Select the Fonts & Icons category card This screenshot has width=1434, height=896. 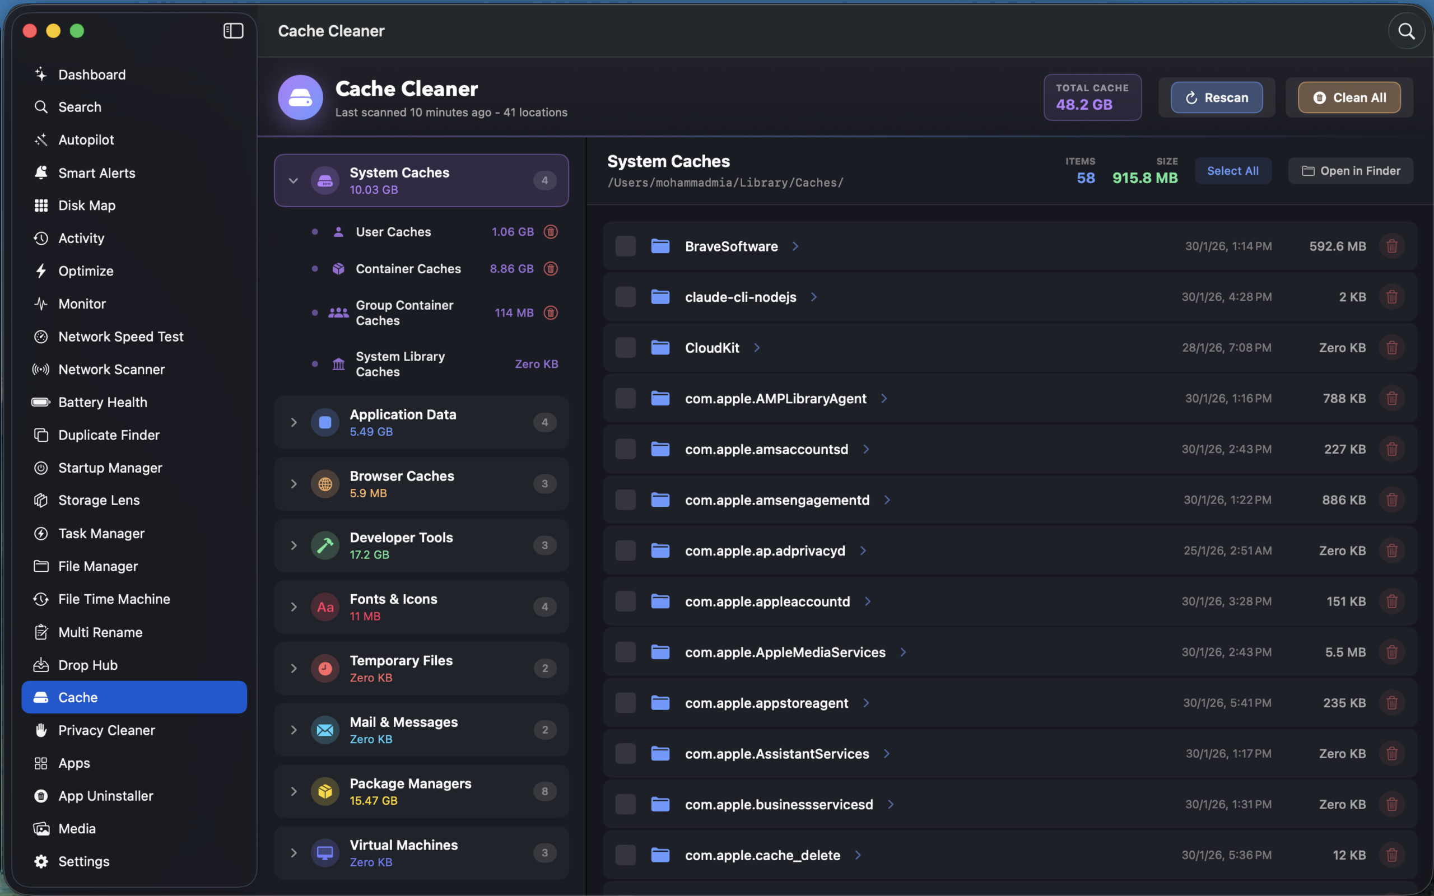[421, 607]
